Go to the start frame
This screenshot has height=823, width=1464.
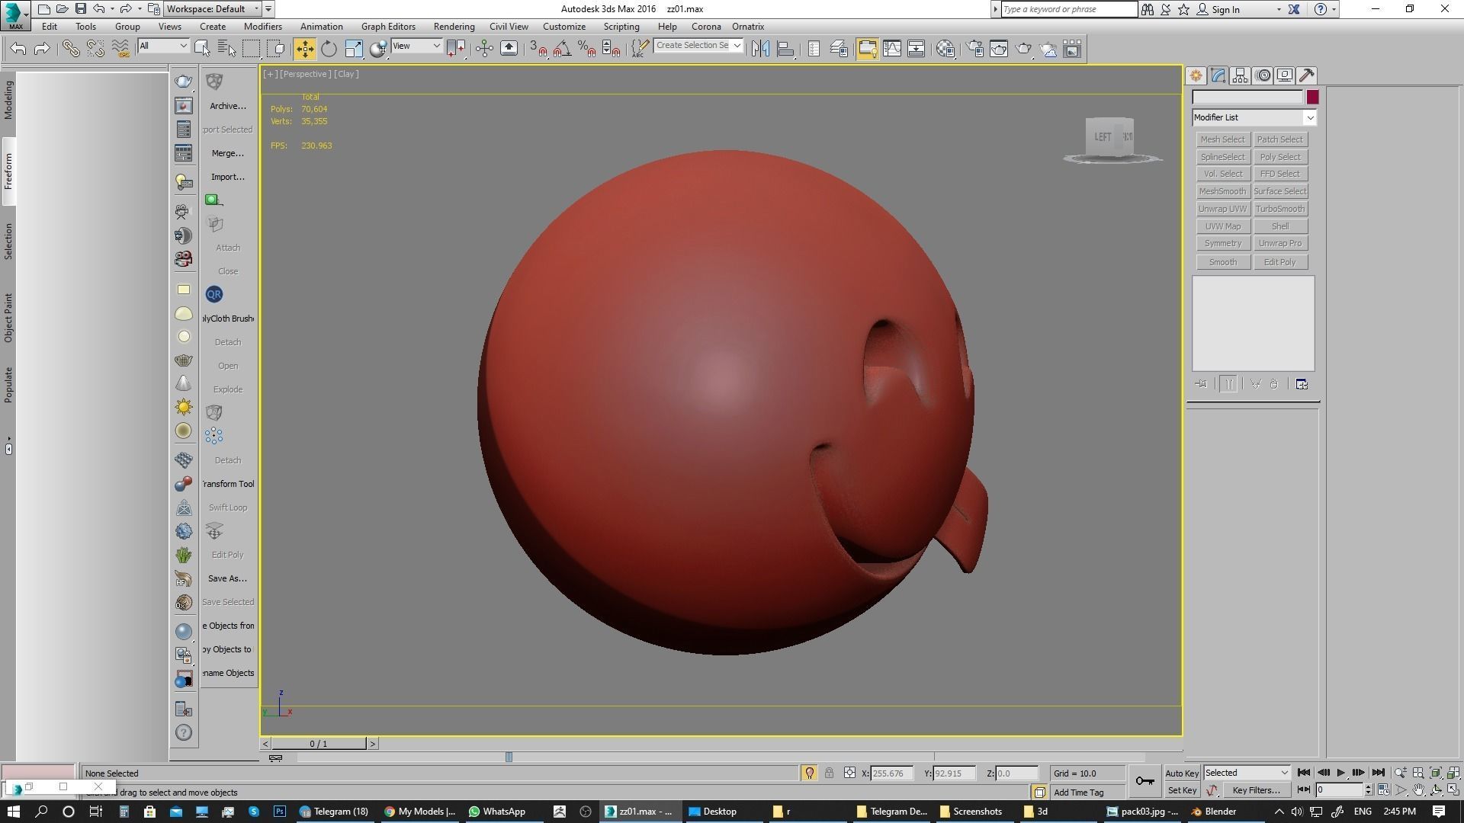(x=1304, y=773)
